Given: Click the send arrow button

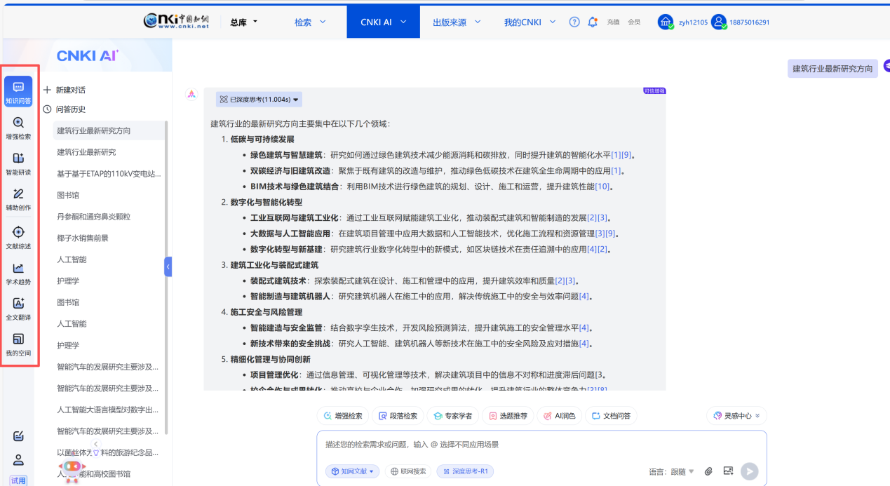Looking at the screenshot, I should pos(750,471).
